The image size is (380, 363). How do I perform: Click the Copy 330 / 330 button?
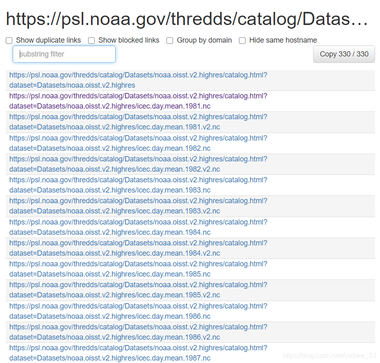(344, 54)
